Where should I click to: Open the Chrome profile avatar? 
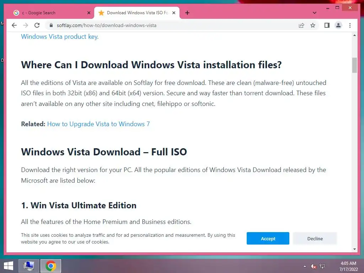point(338,25)
